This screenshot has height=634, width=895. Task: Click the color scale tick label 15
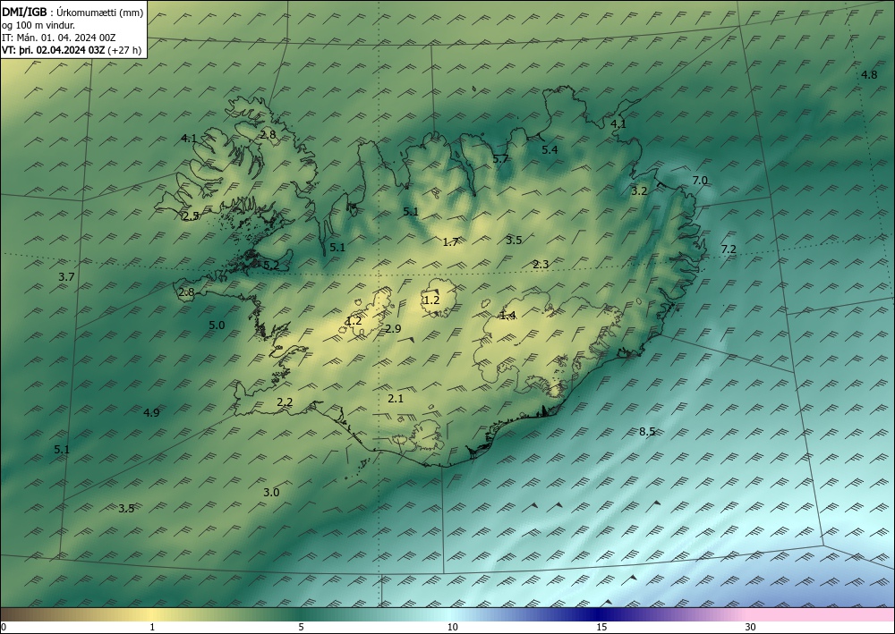click(601, 628)
